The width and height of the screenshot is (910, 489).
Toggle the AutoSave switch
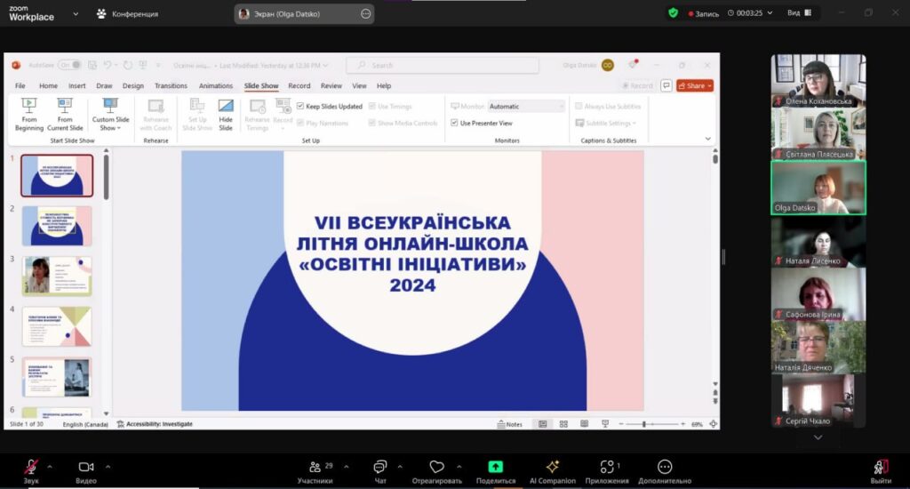point(69,65)
